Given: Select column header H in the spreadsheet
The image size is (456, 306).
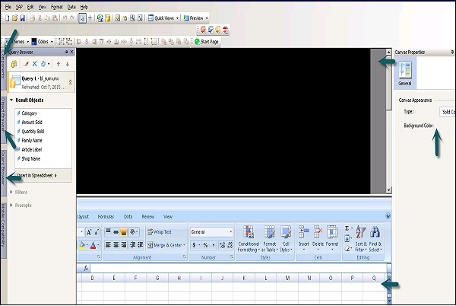Looking at the screenshot, I should [179, 278].
